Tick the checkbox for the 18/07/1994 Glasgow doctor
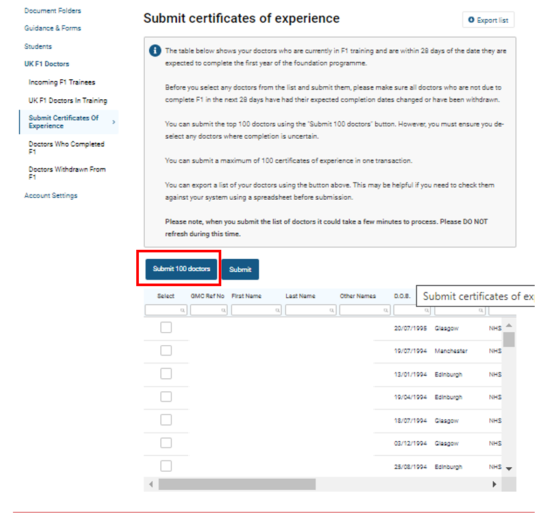This screenshot has width=560, height=521. (x=166, y=420)
